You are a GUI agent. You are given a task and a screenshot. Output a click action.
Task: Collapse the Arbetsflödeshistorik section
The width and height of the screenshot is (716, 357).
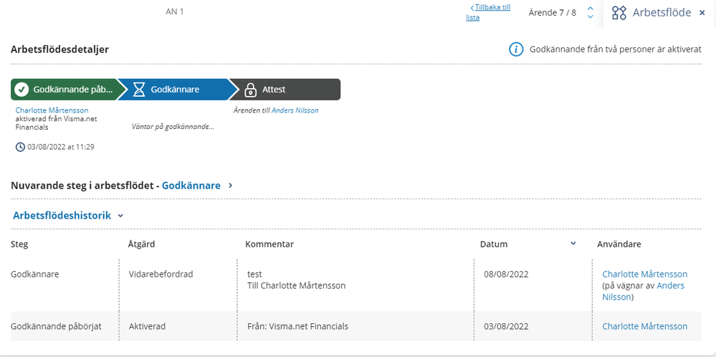[120, 215]
